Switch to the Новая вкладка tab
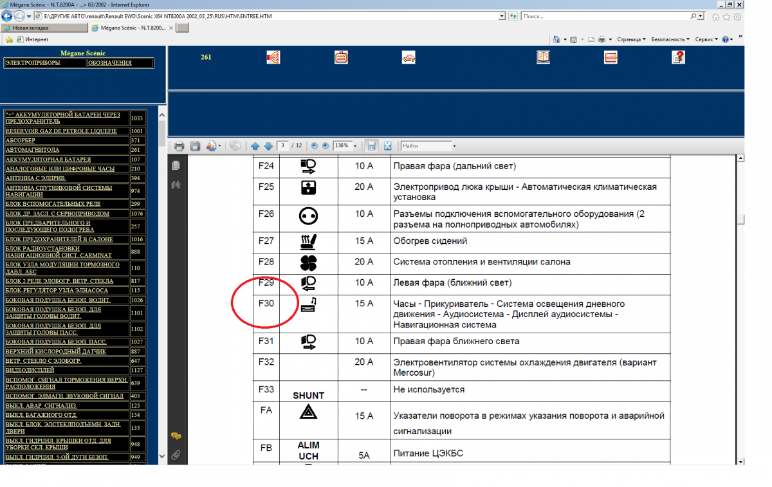Image resolution: width=772 pixels, height=487 pixels. pyautogui.click(x=44, y=28)
